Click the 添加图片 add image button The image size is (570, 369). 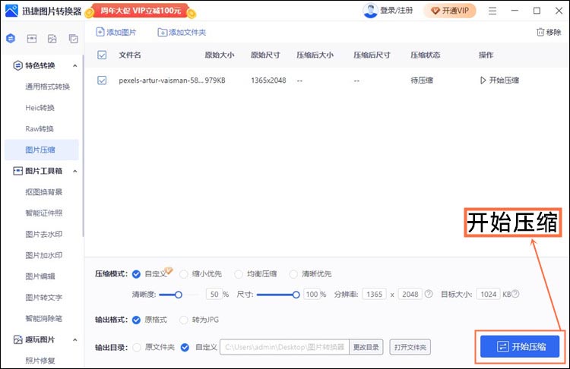point(116,33)
